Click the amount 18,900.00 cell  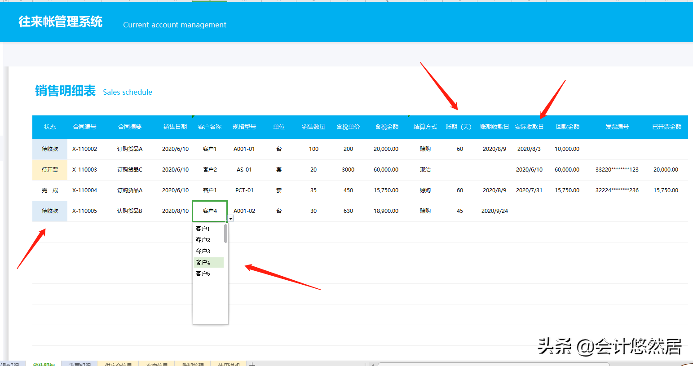tap(386, 211)
